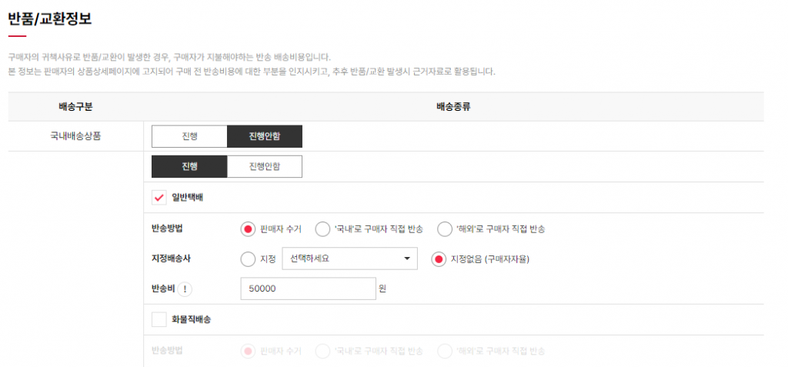The width and height of the screenshot is (788, 367).
Task: Set 국내배송상품 to 진행
Action: (x=189, y=136)
